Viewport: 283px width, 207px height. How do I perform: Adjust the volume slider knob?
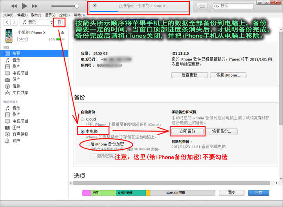[x=77, y=6]
